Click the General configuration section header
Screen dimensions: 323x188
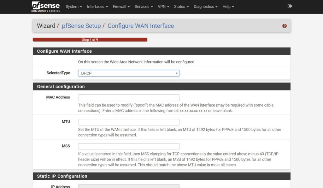pyautogui.click(x=162, y=86)
